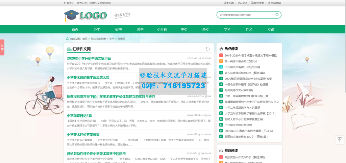The width and height of the screenshot is (346, 163).
Task: Click hot read item 高一英语下册必修二知识点
Action: 241,61
